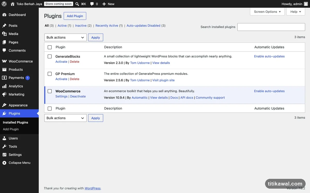
Task: Click the Collapse Menu arrow icon
Action: [4, 163]
